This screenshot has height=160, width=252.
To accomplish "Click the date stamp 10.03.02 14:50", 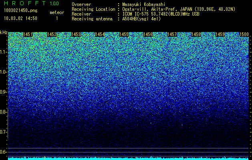I will 20,18.
